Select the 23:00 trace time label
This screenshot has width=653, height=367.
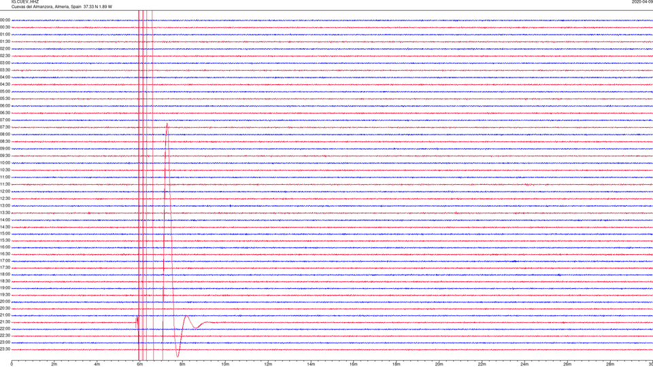coord(5,343)
